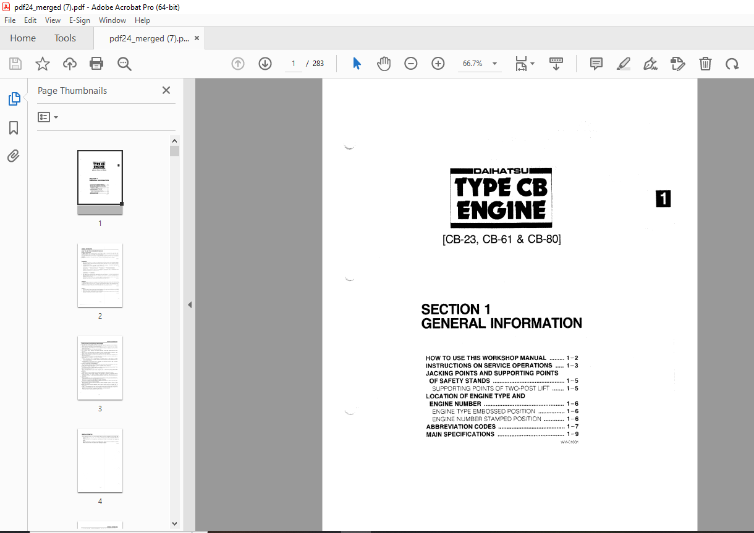Click thumbnail scrollbar down arrow
The image size is (754, 533).
[175, 524]
